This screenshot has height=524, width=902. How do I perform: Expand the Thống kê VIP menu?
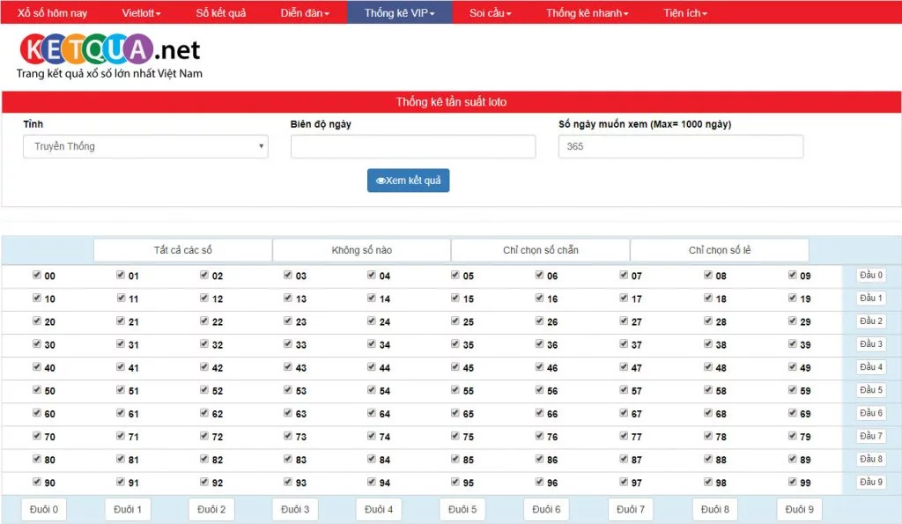(399, 13)
